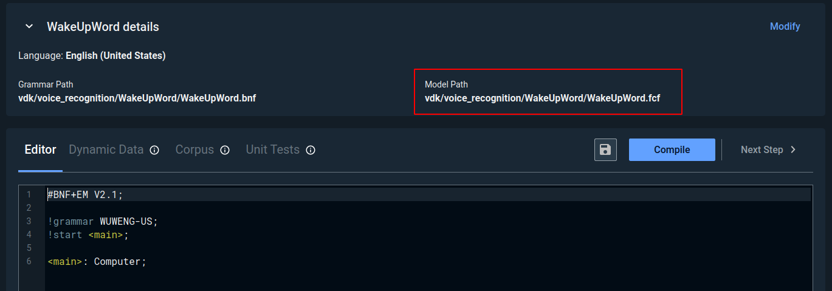Place cursor on <main>: Computer line
The image size is (832, 291).
(97, 262)
